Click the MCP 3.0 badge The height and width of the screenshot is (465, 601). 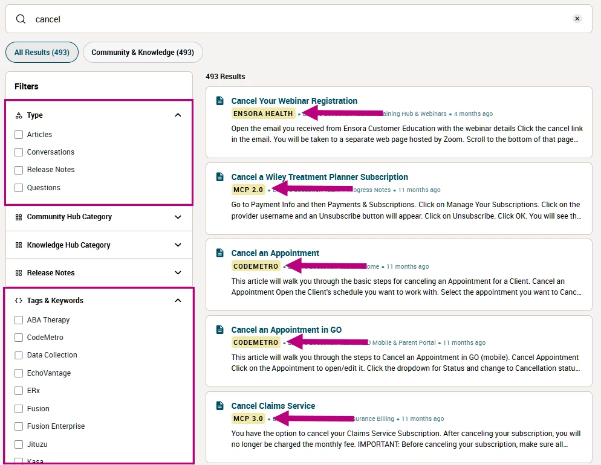coord(248,418)
